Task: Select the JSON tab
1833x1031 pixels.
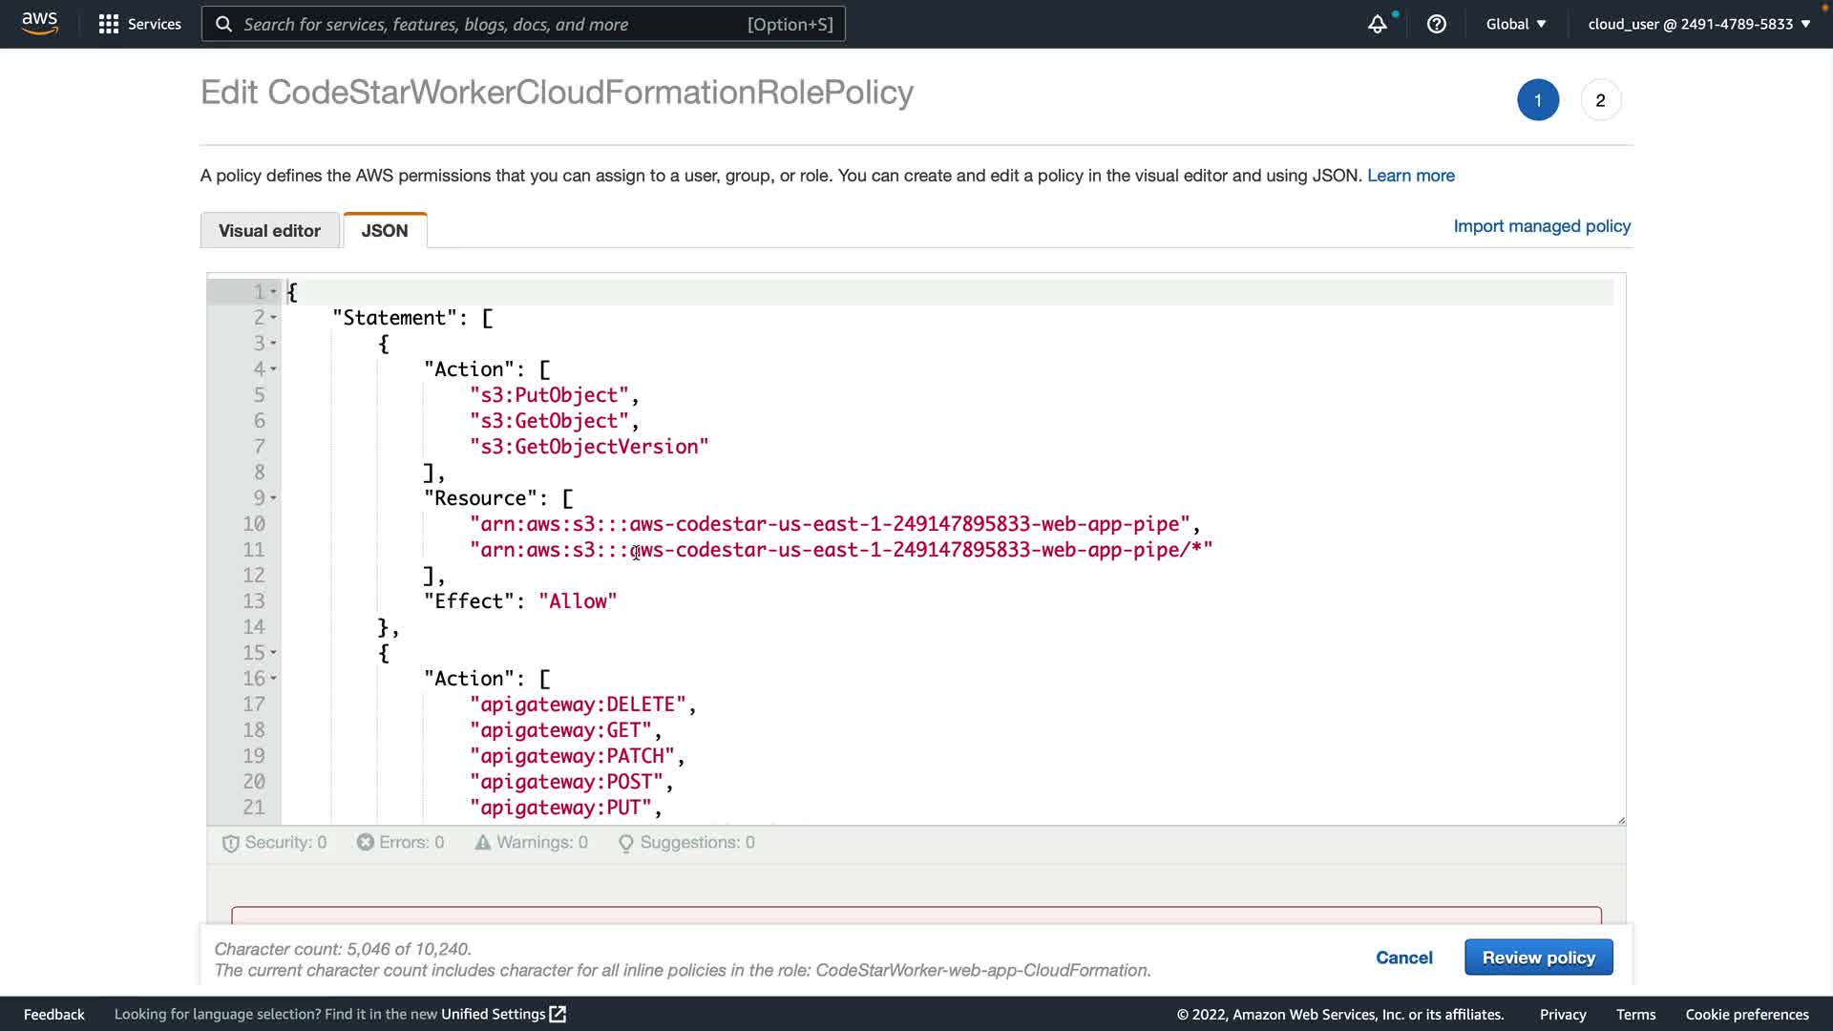Action: 385,230
